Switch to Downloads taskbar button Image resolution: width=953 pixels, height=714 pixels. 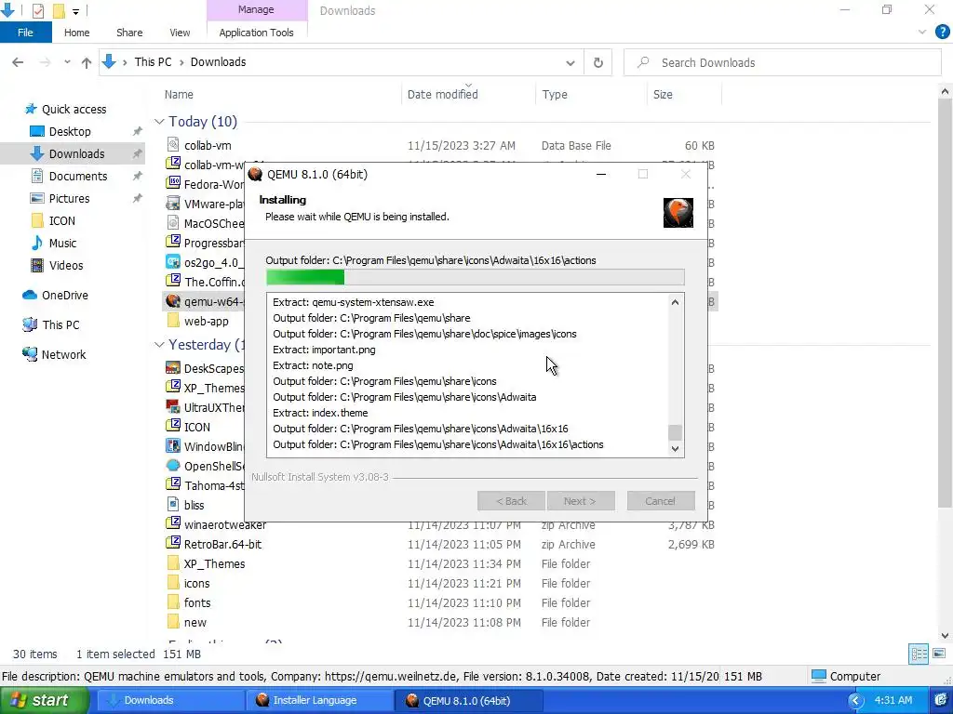(x=169, y=700)
